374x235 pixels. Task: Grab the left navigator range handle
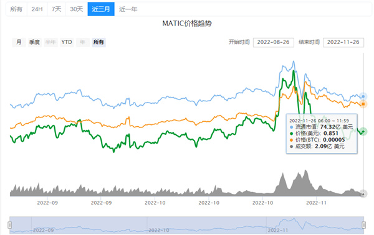[x=10, y=225]
